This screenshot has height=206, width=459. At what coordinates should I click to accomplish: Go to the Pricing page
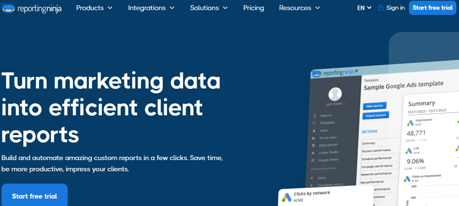[x=253, y=8]
